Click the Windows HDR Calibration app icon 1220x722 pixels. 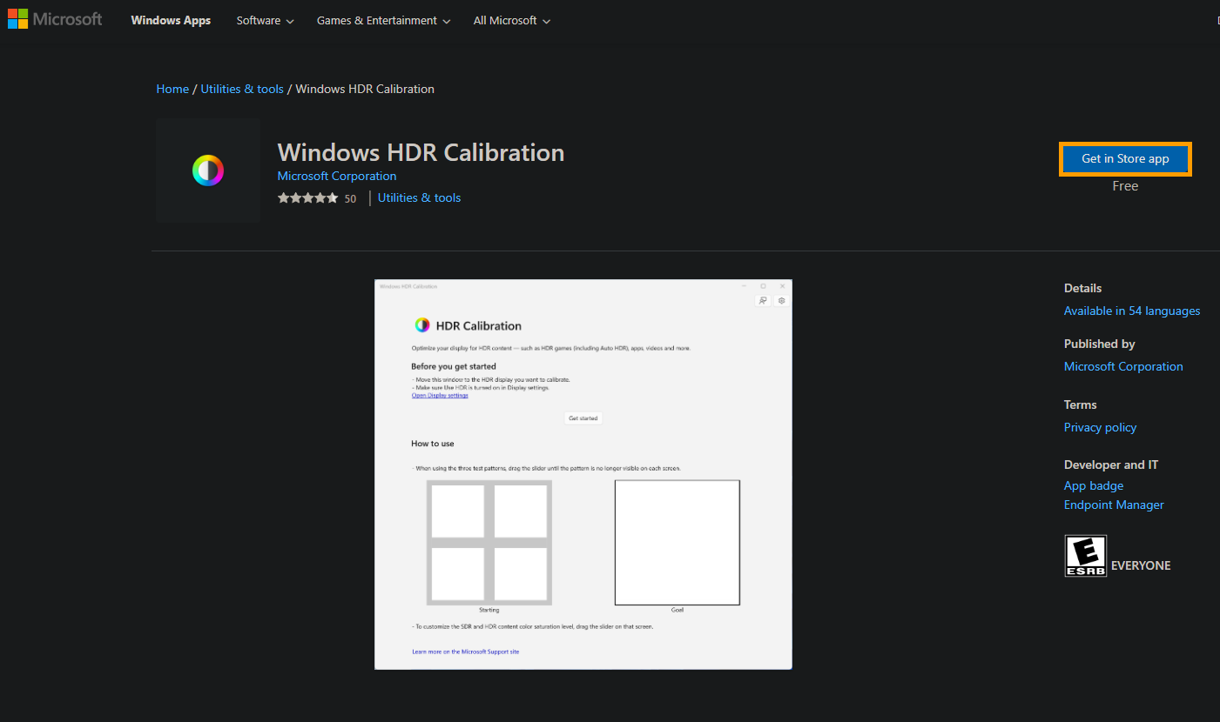tap(208, 170)
